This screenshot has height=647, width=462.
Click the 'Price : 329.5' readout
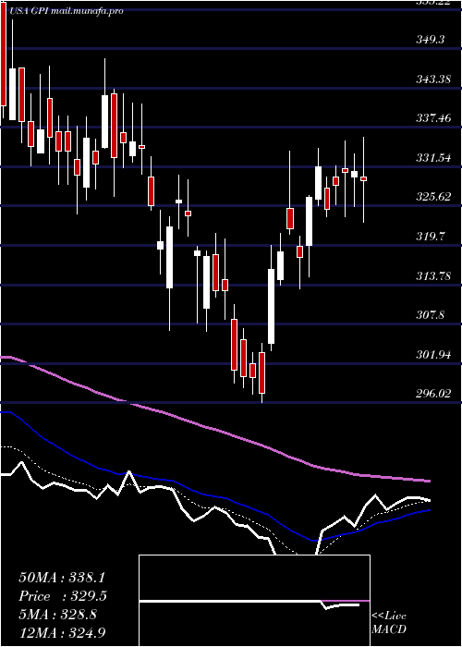click(63, 596)
